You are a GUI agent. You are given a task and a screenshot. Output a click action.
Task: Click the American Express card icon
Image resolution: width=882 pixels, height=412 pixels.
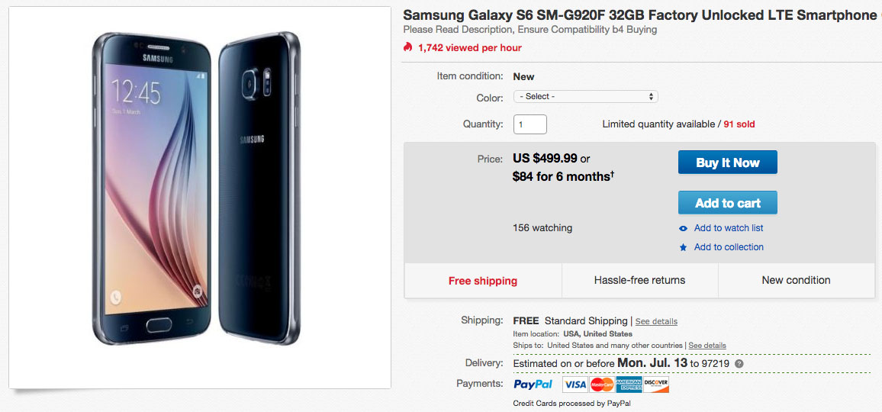pos(629,385)
